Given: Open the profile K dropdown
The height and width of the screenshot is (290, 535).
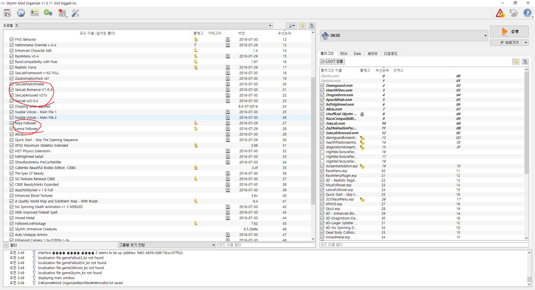Looking at the screenshot, I should [x=144, y=25].
